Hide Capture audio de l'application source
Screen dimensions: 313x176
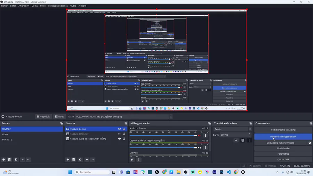tap(119, 139)
